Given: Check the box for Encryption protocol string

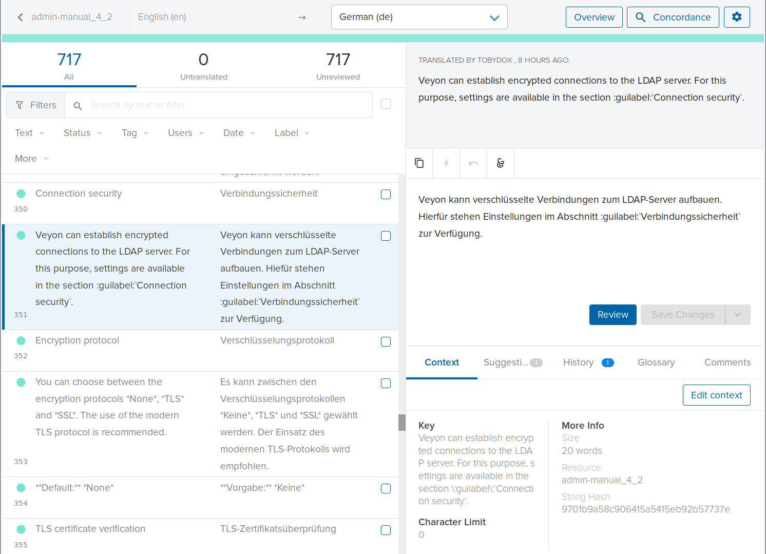Looking at the screenshot, I should 386,341.
